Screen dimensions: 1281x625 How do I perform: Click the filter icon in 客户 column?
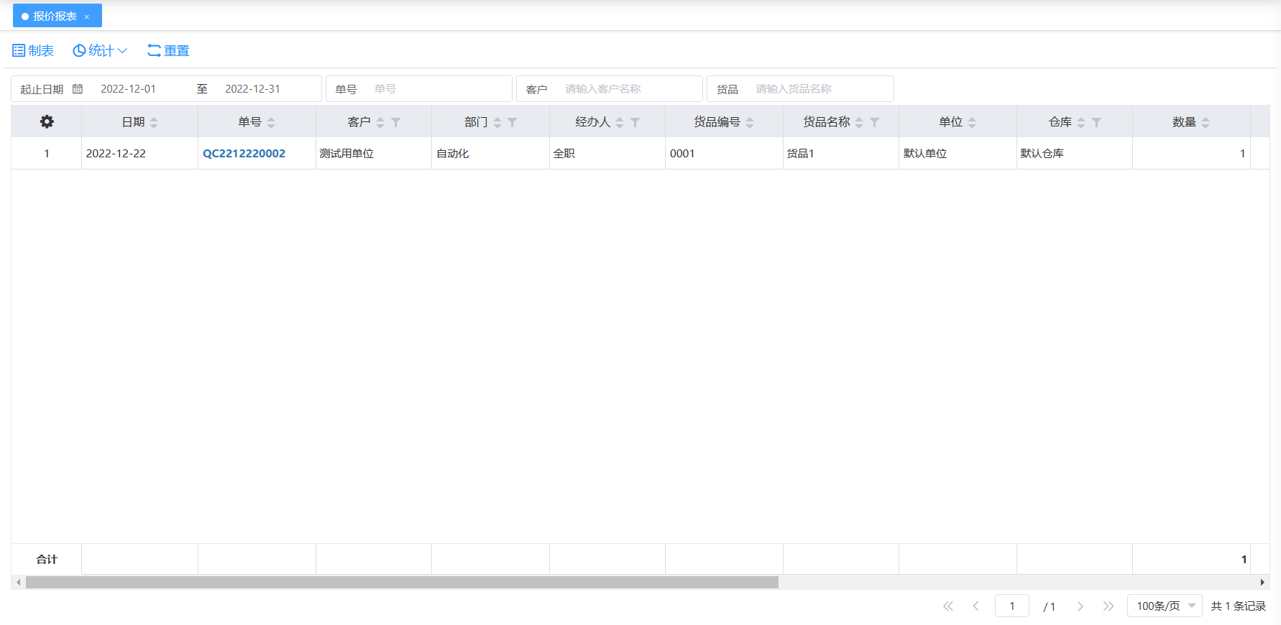click(395, 123)
